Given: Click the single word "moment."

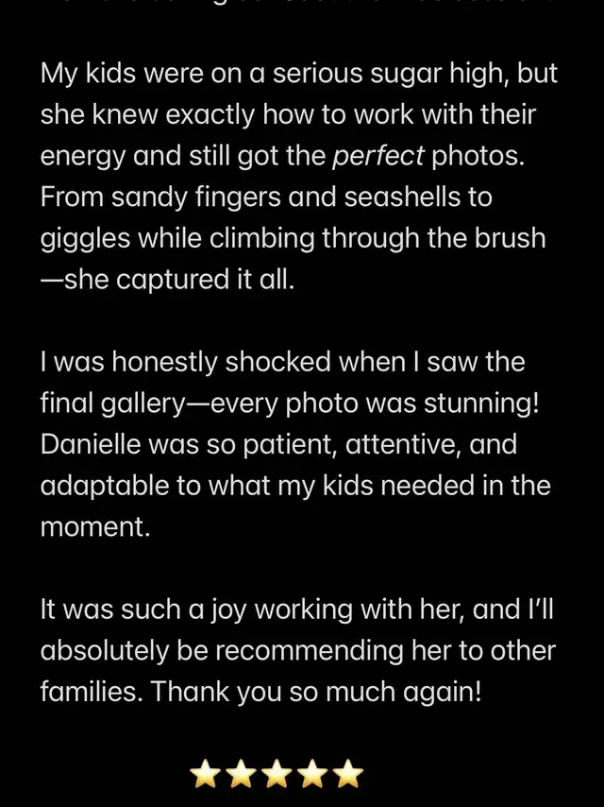Looking at the screenshot, I should point(95,527).
